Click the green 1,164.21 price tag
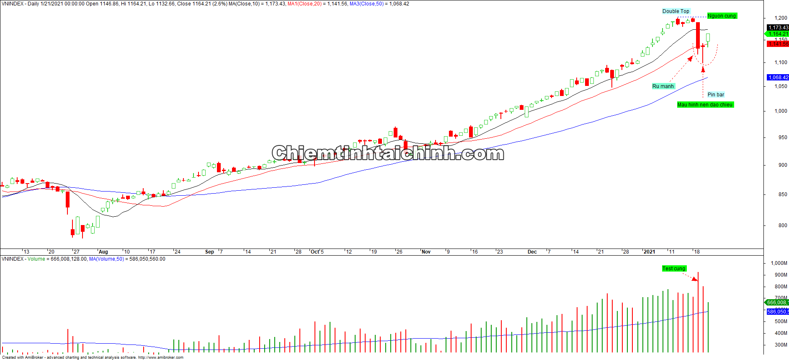The height and width of the screenshot is (360, 789). tap(777, 34)
